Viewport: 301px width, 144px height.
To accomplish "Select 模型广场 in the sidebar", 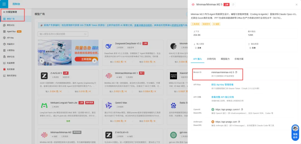I will click(16, 19).
